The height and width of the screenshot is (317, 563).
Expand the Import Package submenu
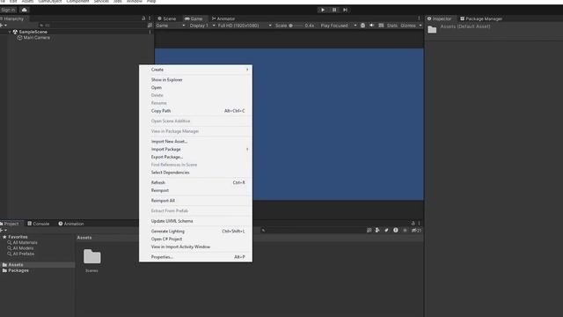click(195, 149)
